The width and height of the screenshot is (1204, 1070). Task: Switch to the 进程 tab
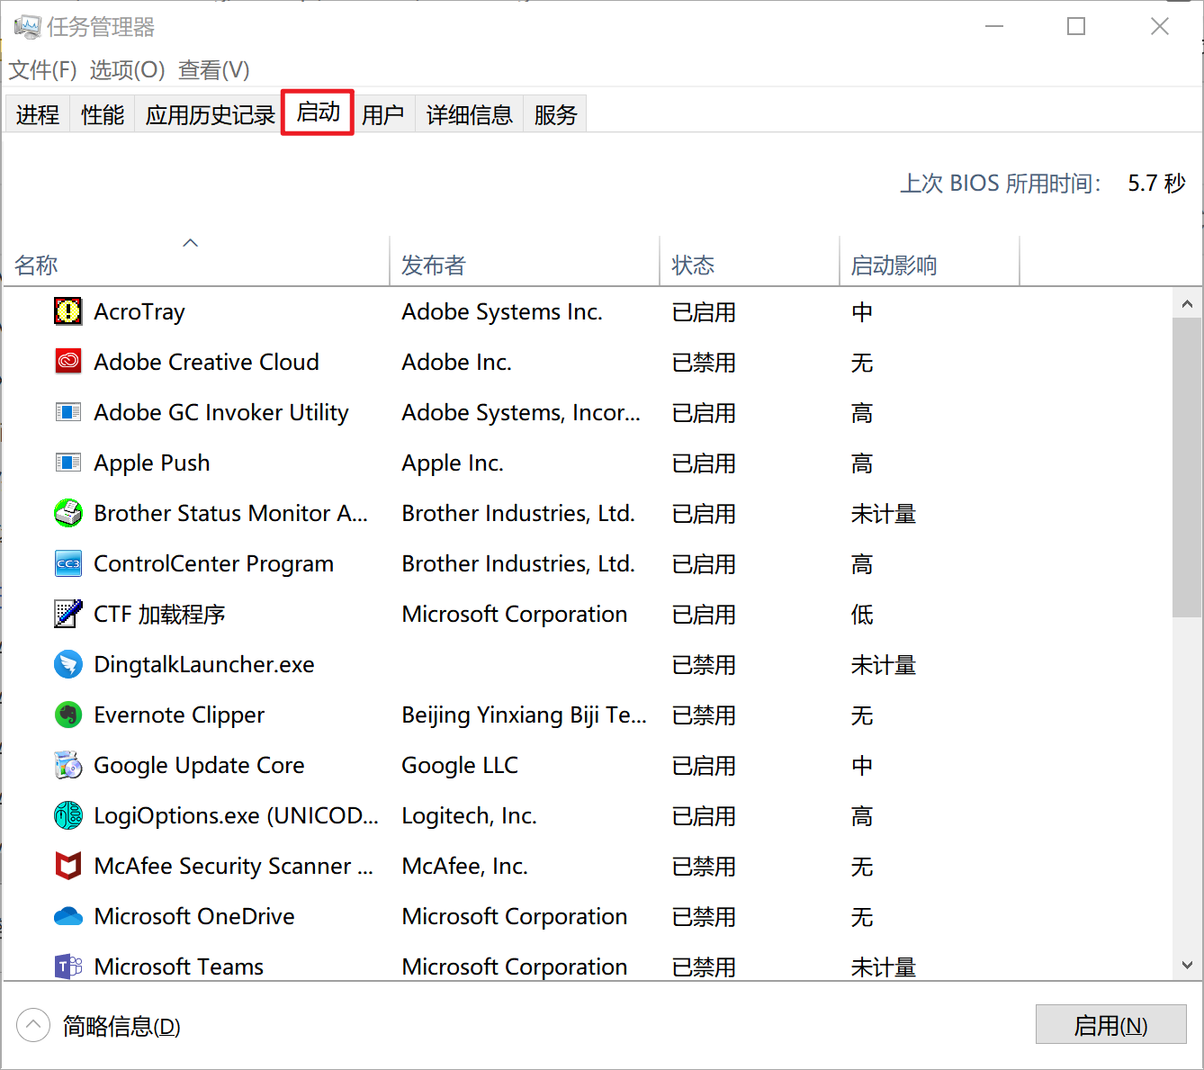pyautogui.click(x=38, y=114)
